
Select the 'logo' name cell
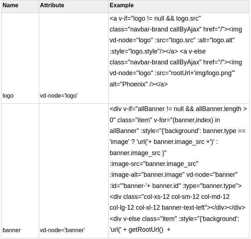point(20,58)
